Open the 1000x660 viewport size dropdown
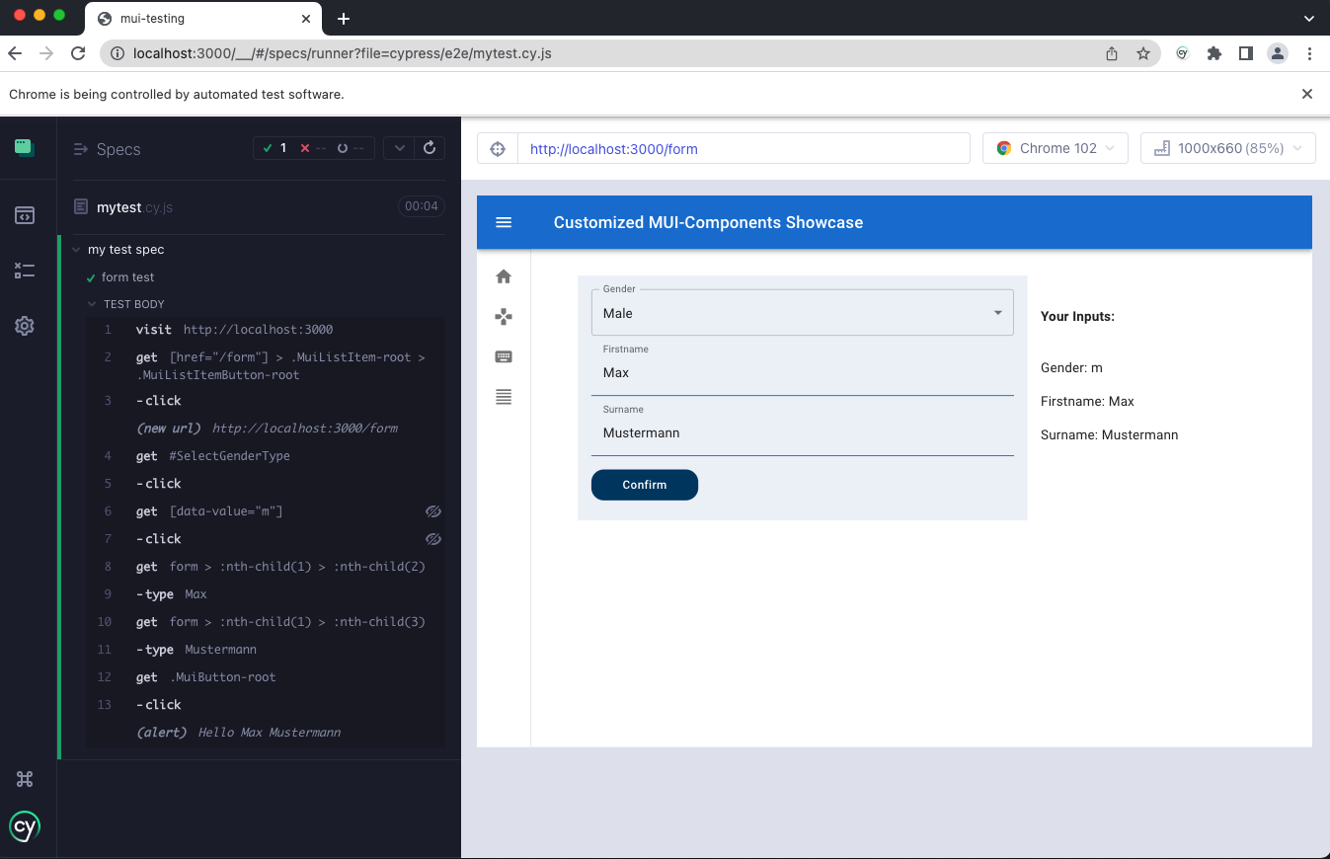Viewport: 1330px width, 859px height. 1228,148
